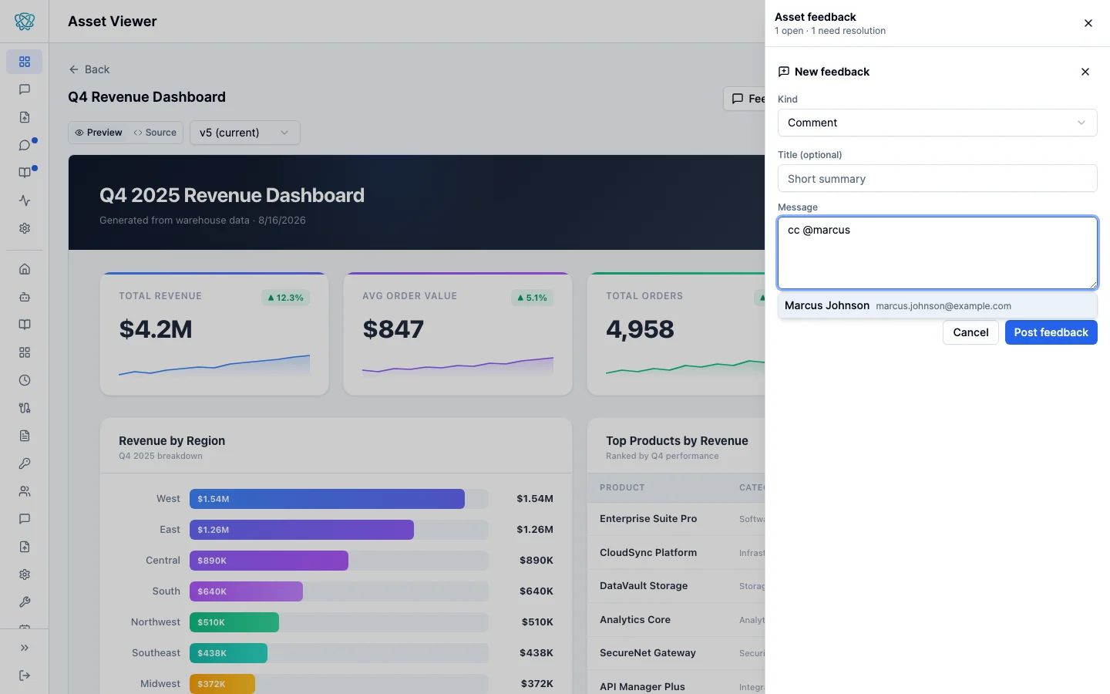Open the activity pulse icon in sidebar
Viewport: 1110px width, 694px height.
(x=25, y=200)
